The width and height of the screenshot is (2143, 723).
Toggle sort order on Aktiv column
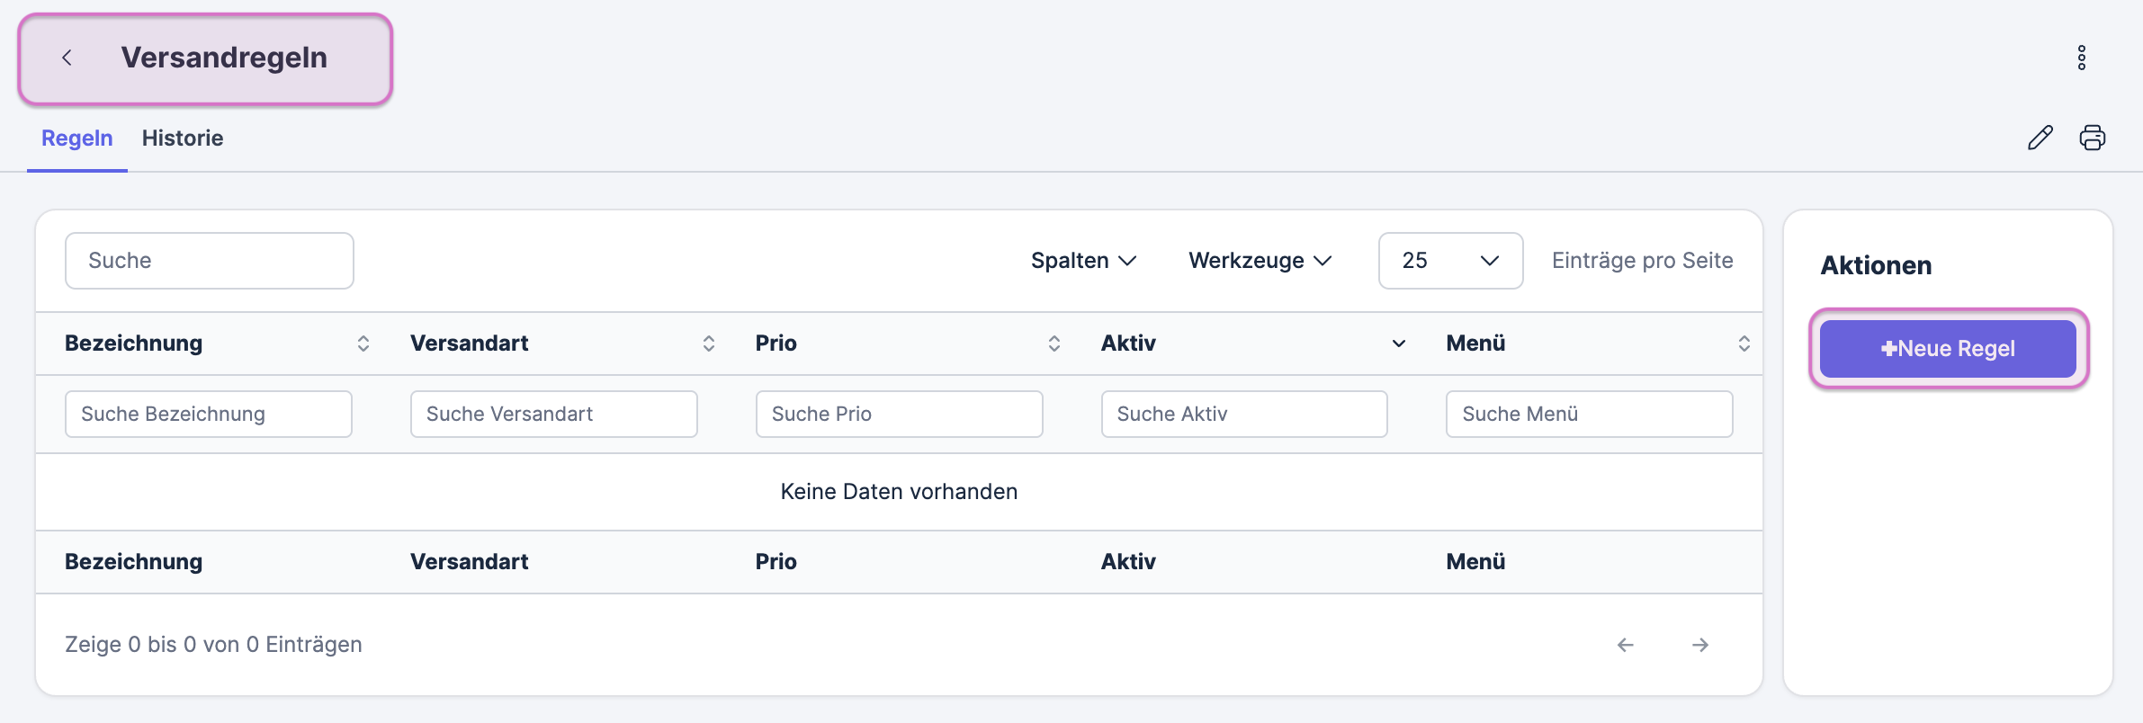[x=1398, y=344]
